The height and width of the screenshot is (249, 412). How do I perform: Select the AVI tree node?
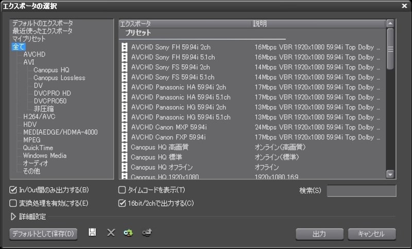coord(29,62)
